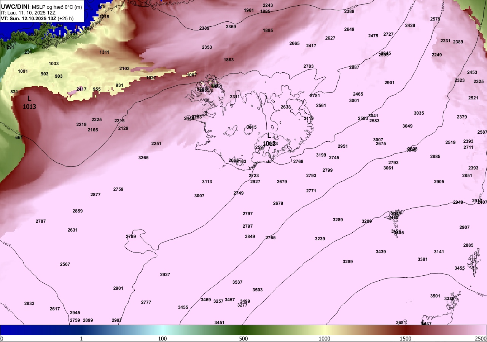Click the 1863 value
Viewport: 487px width, 342px height.
coord(229,60)
